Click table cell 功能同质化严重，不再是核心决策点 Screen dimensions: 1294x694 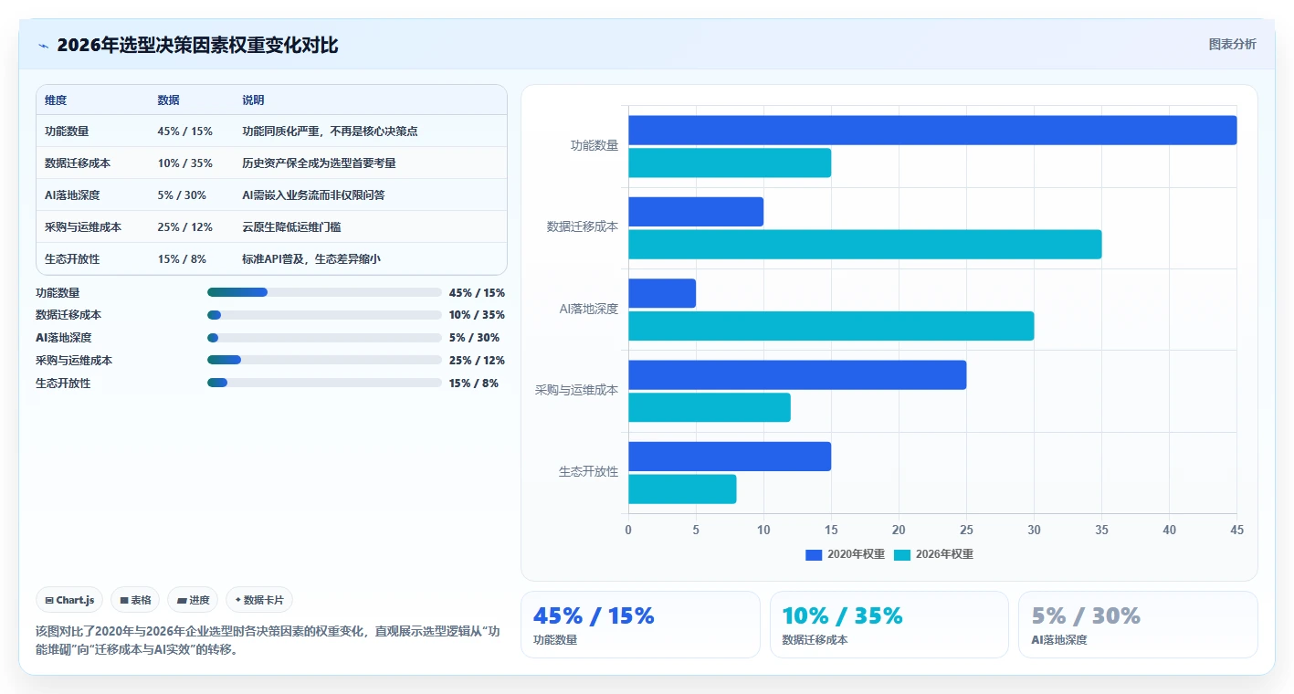pyautogui.click(x=330, y=131)
